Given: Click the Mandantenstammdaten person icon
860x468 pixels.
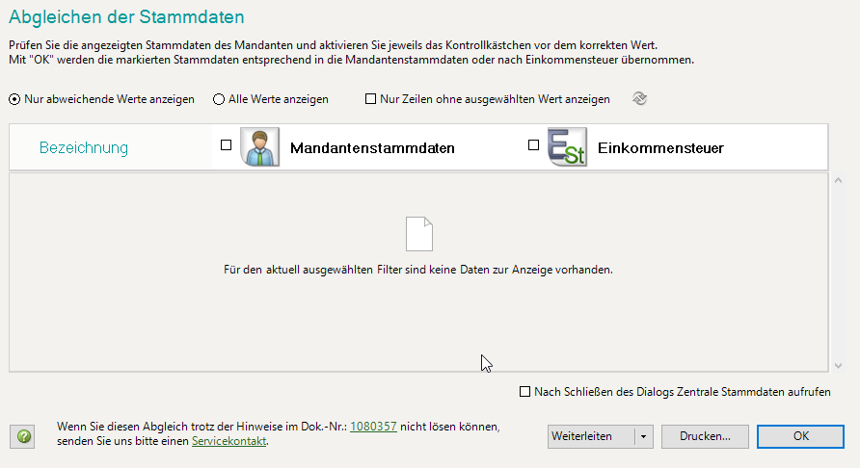Looking at the screenshot, I should point(258,147).
